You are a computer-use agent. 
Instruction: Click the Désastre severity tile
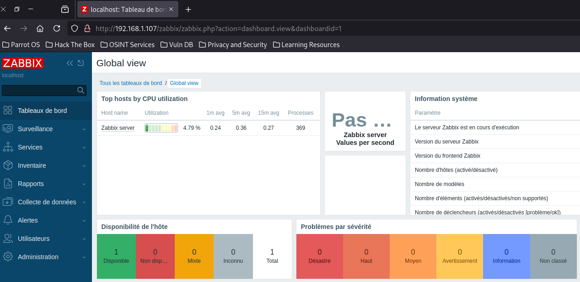point(320,256)
